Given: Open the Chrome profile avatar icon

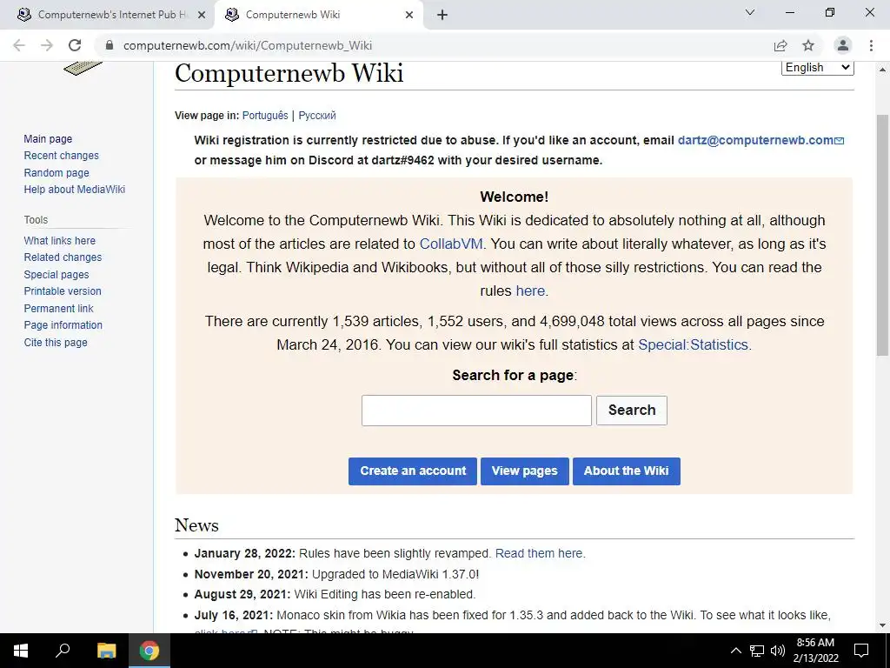Looking at the screenshot, I should 843,45.
